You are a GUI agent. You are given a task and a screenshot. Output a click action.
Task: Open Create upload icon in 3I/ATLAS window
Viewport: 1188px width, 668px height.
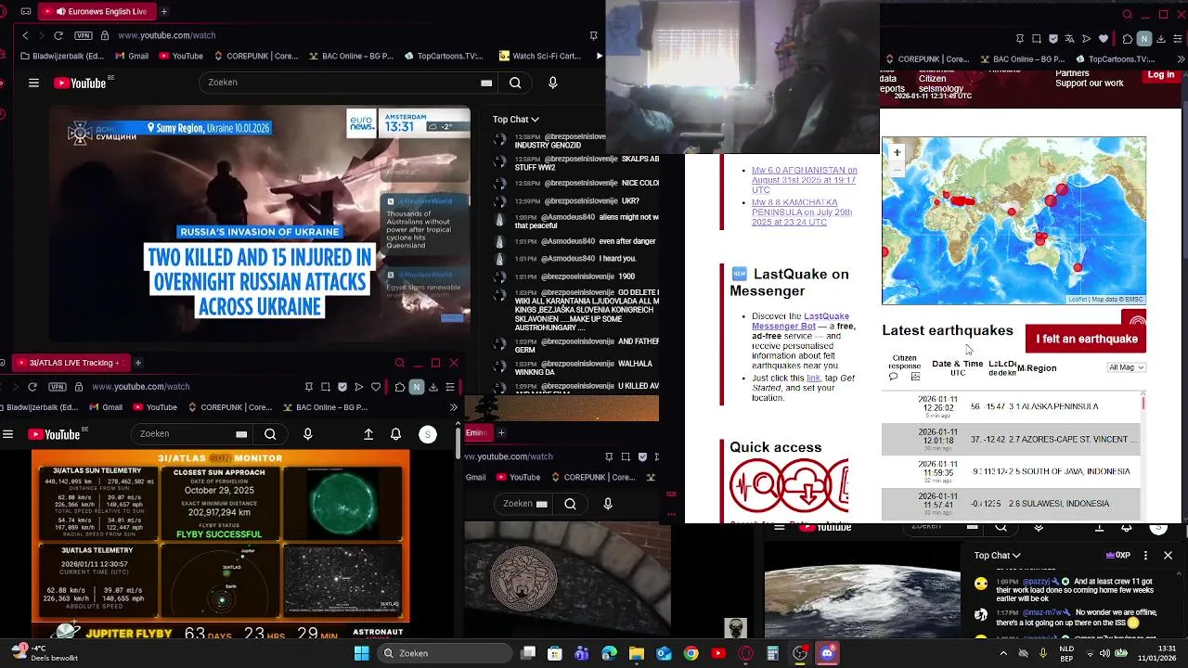point(368,433)
